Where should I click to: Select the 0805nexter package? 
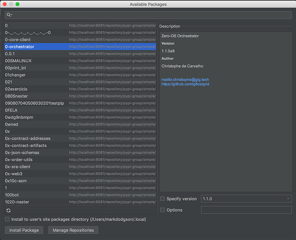click(80, 96)
